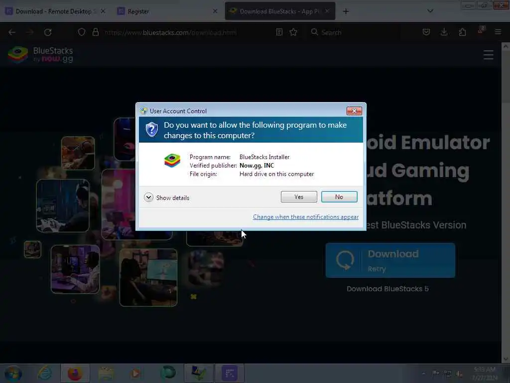
Task: Reload the current page
Action: click(x=48, y=32)
